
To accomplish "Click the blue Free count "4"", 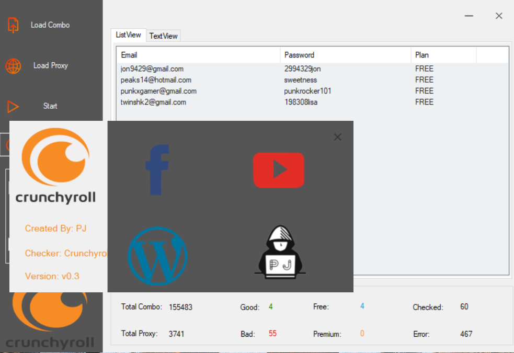I will coord(362,306).
